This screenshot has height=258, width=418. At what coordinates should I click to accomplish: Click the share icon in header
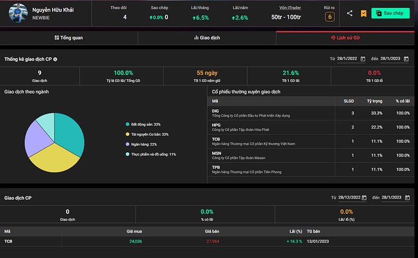point(350,13)
